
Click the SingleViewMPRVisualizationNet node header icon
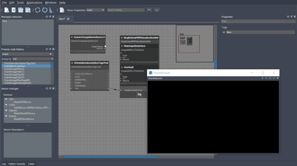tap(122, 38)
